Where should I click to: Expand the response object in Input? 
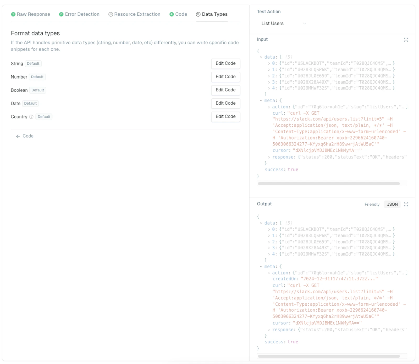(269, 157)
